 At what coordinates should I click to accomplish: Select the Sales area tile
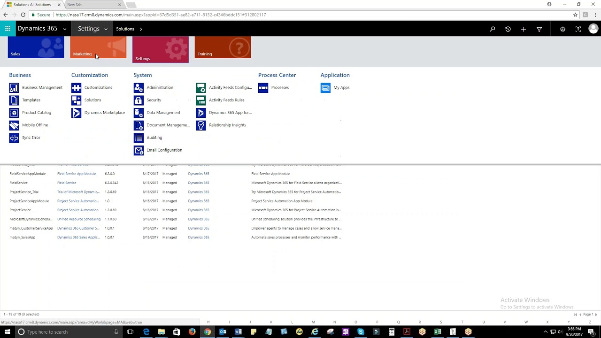[36, 47]
